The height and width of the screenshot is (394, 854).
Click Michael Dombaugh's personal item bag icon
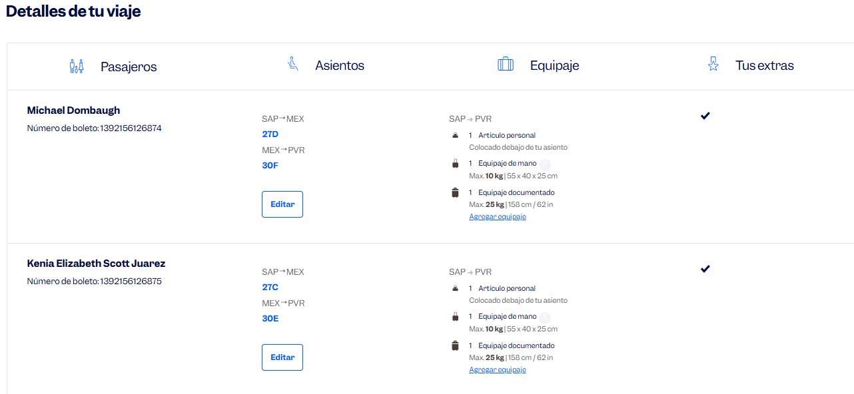455,135
